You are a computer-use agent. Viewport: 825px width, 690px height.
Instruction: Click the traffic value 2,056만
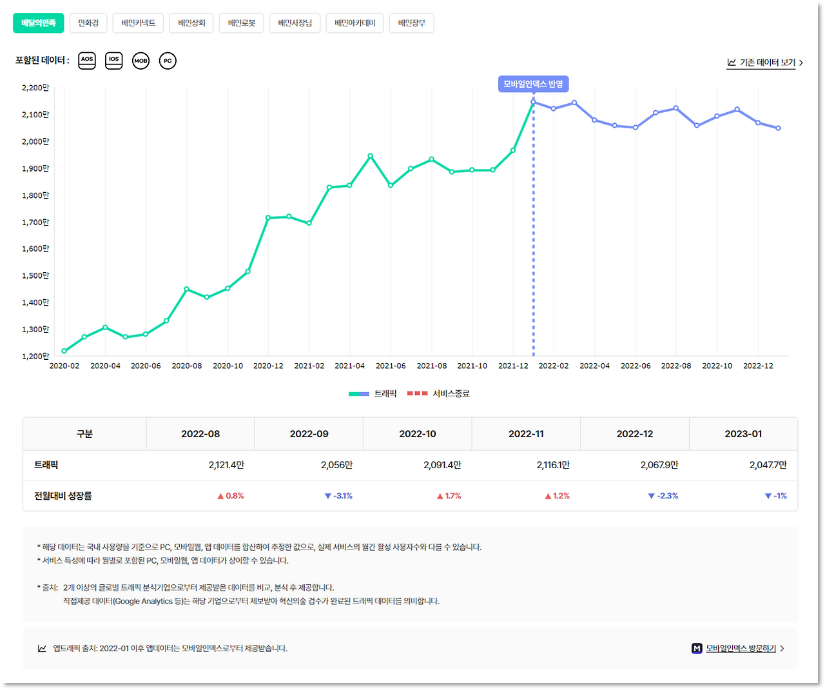click(336, 465)
